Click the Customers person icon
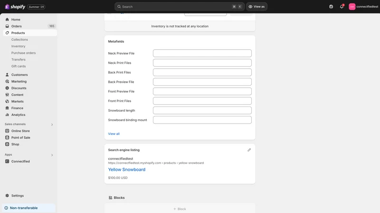The width and height of the screenshot is (380, 213). pos(7,75)
